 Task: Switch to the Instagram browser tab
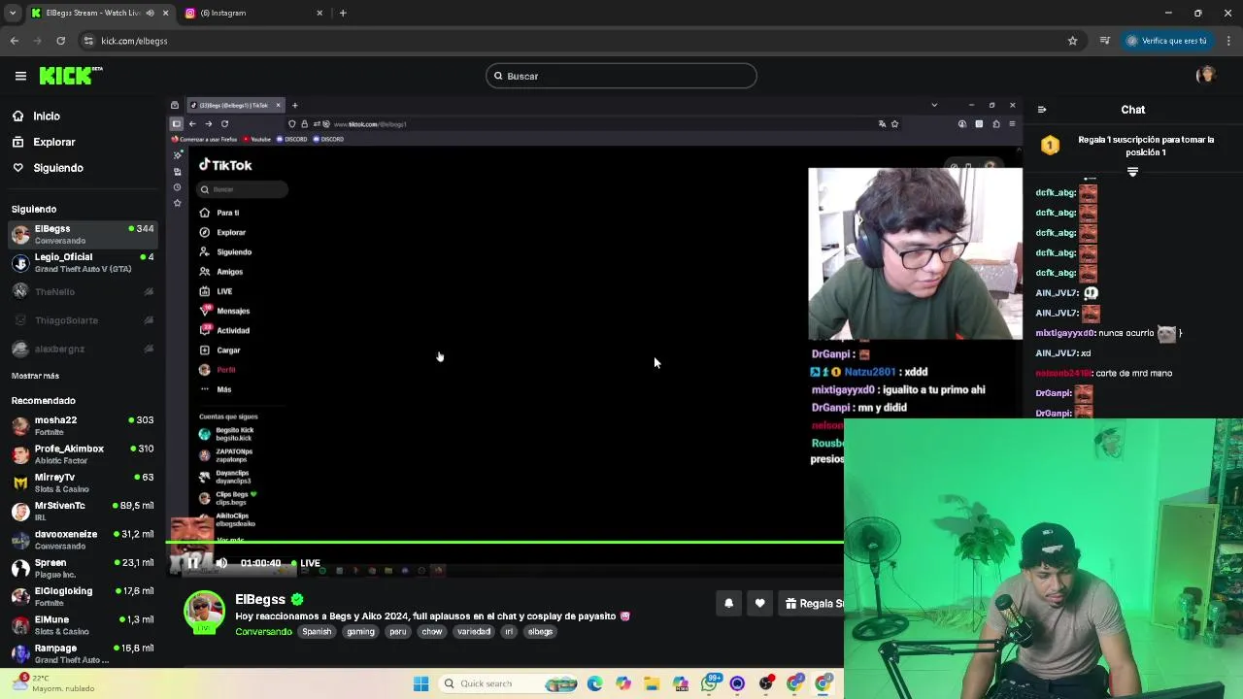click(252, 13)
